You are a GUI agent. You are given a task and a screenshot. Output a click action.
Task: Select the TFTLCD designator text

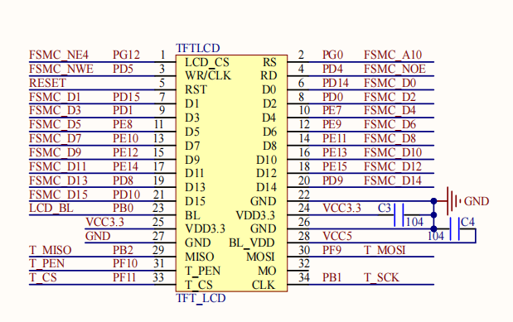pyautogui.click(x=198, y=48)
